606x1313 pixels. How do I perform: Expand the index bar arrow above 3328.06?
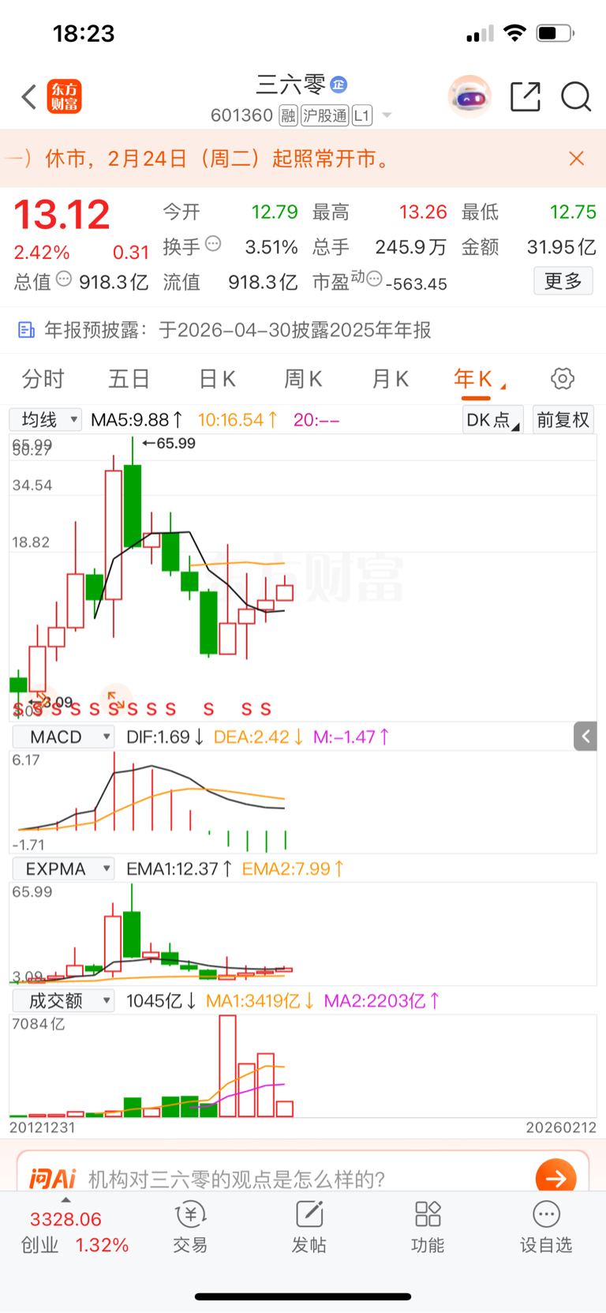(x=65, y=1200)
